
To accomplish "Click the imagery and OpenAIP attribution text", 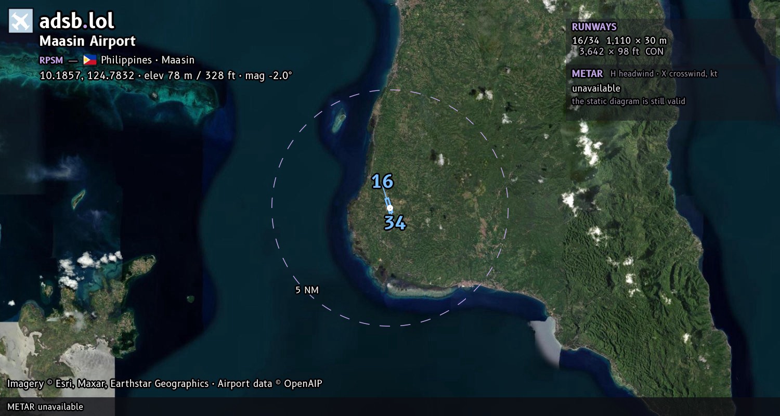I will coord(165,384).
